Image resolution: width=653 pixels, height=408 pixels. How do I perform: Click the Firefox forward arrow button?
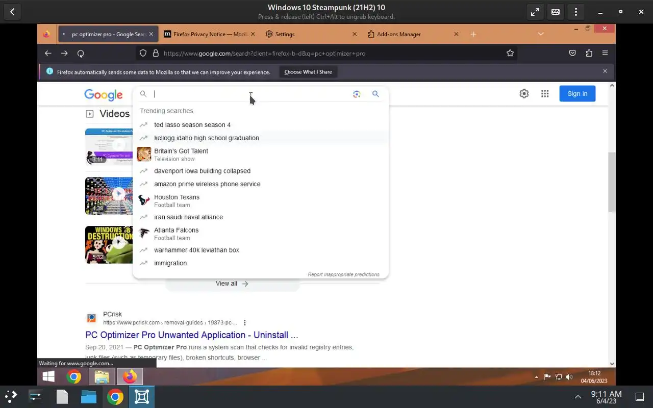point(64,53)
